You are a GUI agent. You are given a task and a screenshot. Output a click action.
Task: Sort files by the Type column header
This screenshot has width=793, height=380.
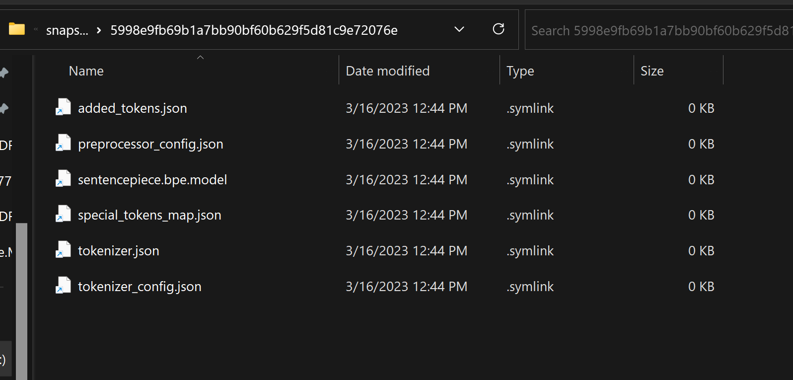pos(520,71)
